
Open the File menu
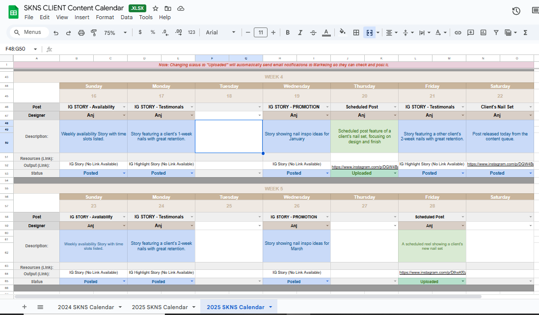(x=29, y=17)
